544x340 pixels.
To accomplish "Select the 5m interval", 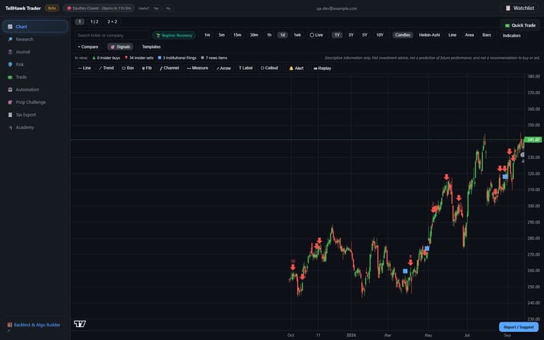I will coord(222,35).
